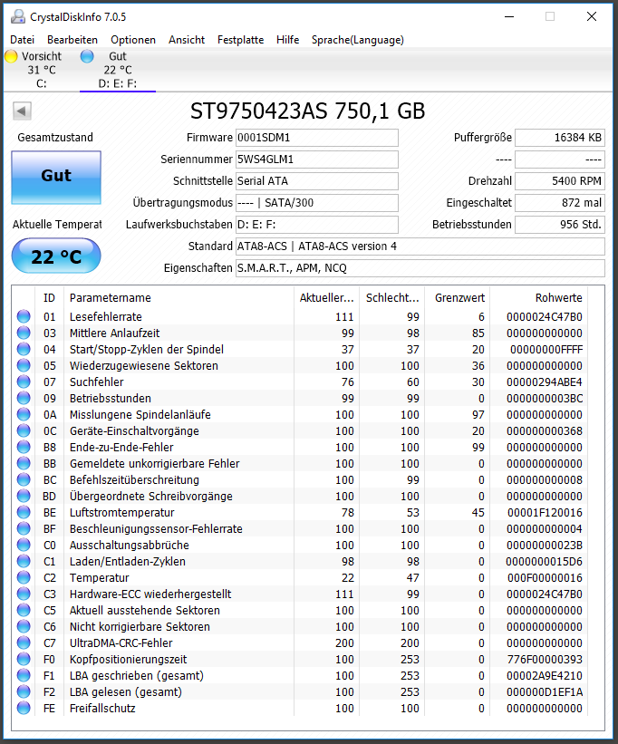Click the Firmware field 0001SDM1
Viewport: 618px width, 744px height.
click(317, 138)
